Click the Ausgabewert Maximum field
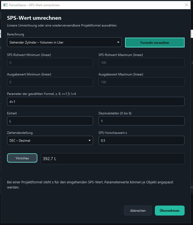193x225 pixels. pos(142,82)
